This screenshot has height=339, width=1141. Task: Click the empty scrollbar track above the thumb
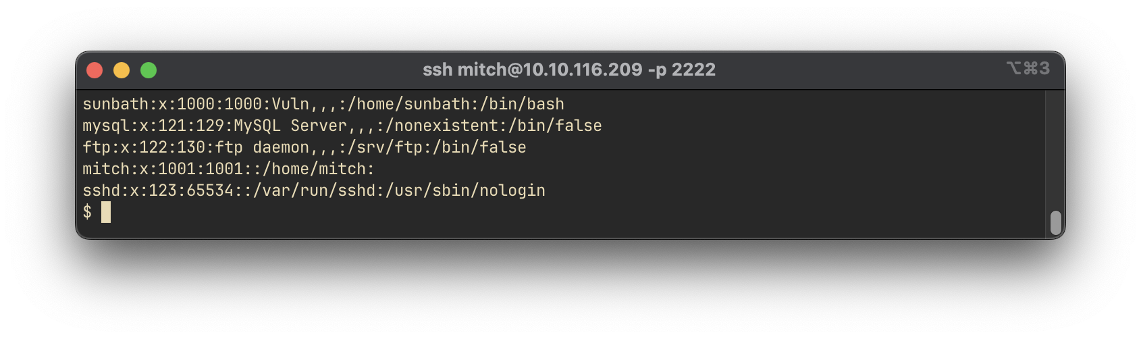[1056, 150]
